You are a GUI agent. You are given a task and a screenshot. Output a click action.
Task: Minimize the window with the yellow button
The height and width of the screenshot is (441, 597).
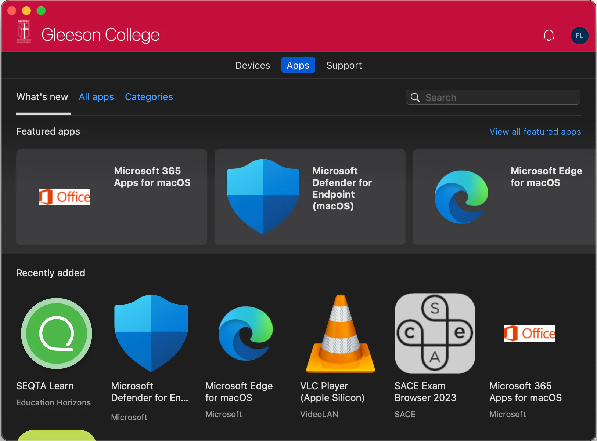coord(26,11)
